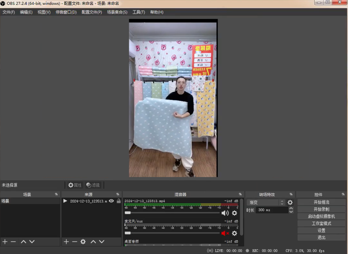Image resolution: width=348 pixels, height=254 pixels.
Task: Click the 开始推流 button
Action: click(321, 202)
